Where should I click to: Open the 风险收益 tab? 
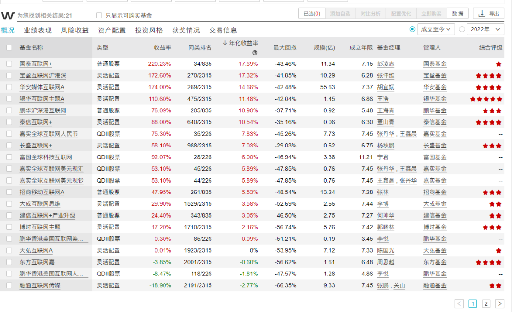click(x=75, y=30)
